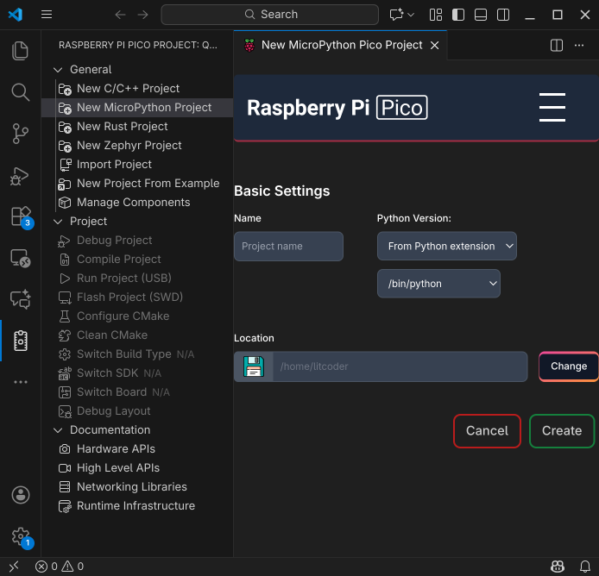
Task: Click the Change location button
Action: click(568, 366)
